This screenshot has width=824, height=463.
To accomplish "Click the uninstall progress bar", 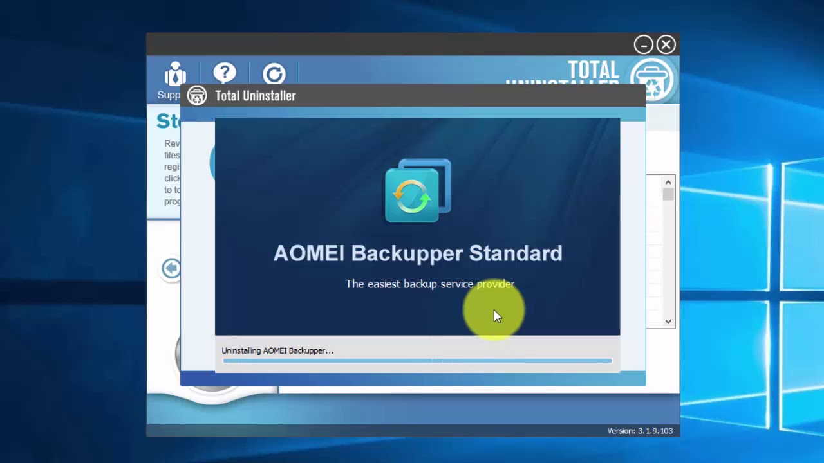I will 417,361.
